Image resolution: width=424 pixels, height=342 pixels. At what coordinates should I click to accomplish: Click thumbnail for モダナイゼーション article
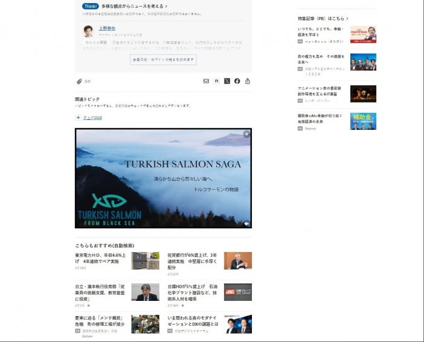click(x=238, y=324)
